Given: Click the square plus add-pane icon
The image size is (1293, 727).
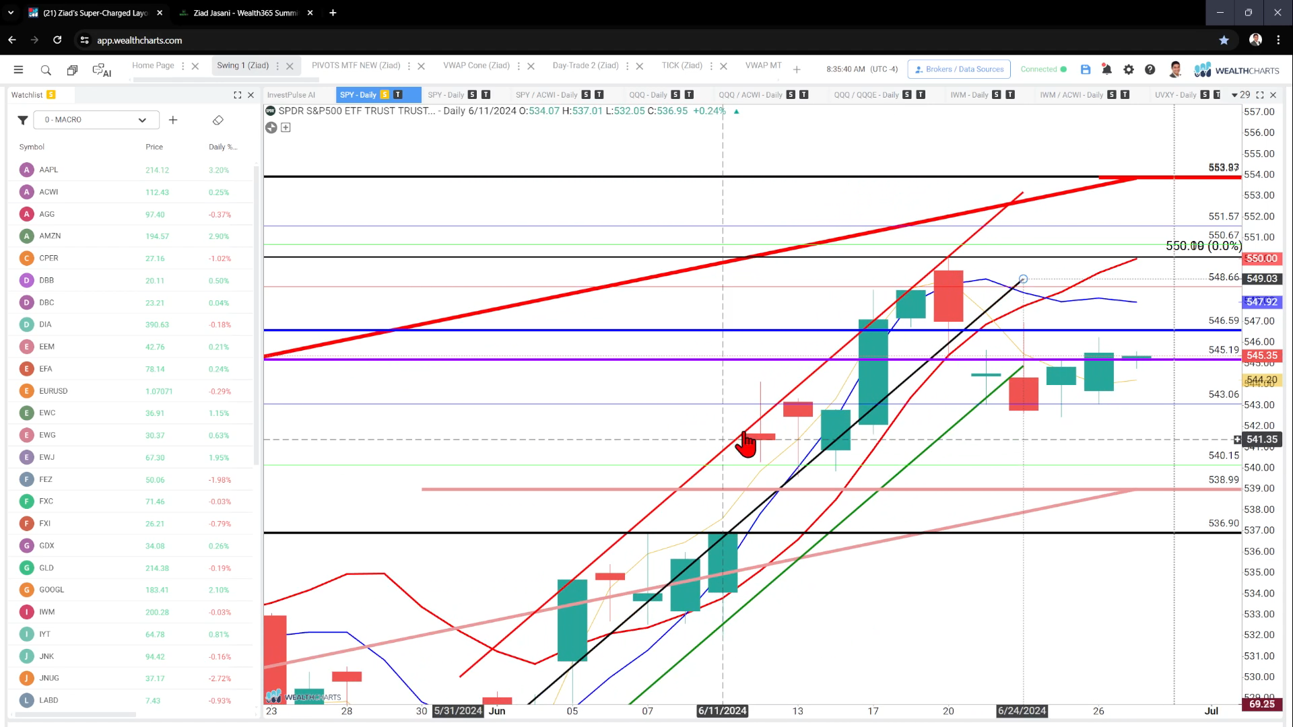Looking at the screenshot, I should click(x=286, y=127).
